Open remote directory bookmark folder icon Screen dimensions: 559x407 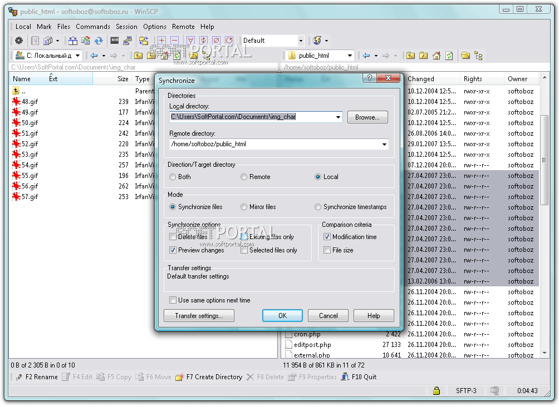pyautogui.click(x=465, y=56)
